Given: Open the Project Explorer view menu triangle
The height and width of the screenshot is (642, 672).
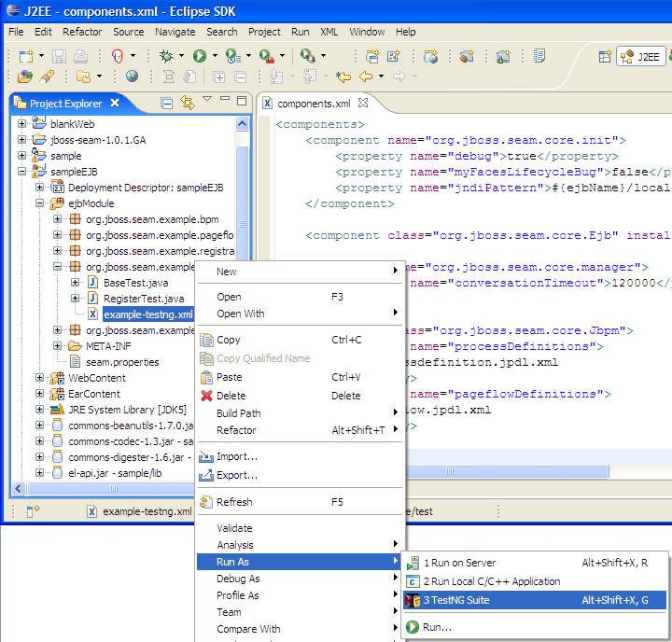Looking at the screenshot, I should pyautogui.click(x=207, y=99).
